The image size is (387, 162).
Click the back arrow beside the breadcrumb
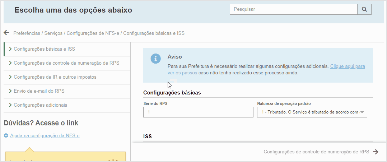click(6, 33)
